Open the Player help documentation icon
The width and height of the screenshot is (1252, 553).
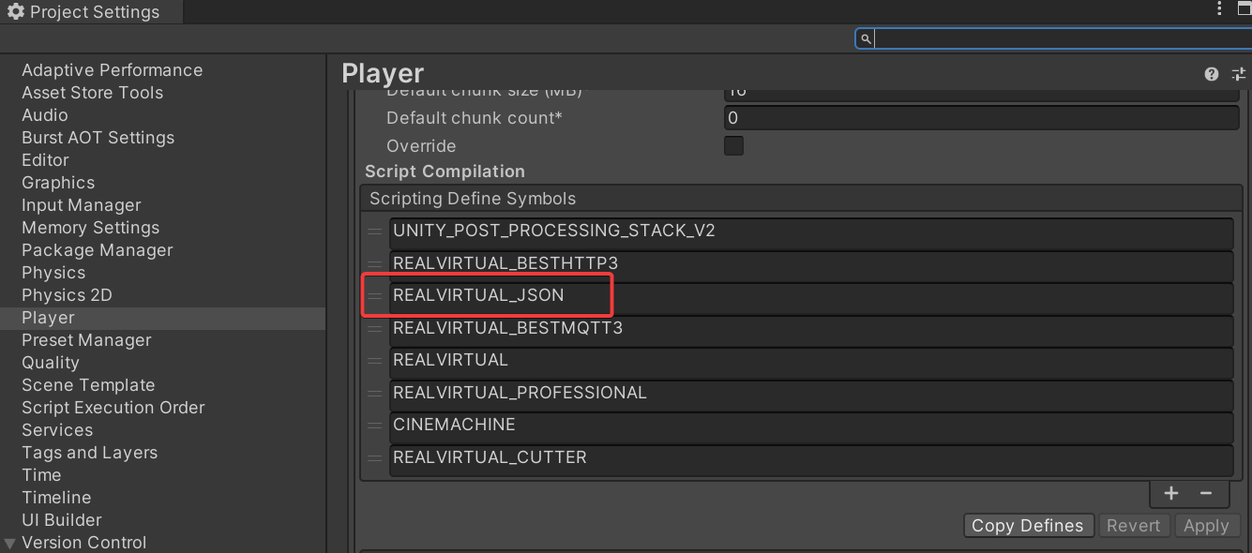1212,74
